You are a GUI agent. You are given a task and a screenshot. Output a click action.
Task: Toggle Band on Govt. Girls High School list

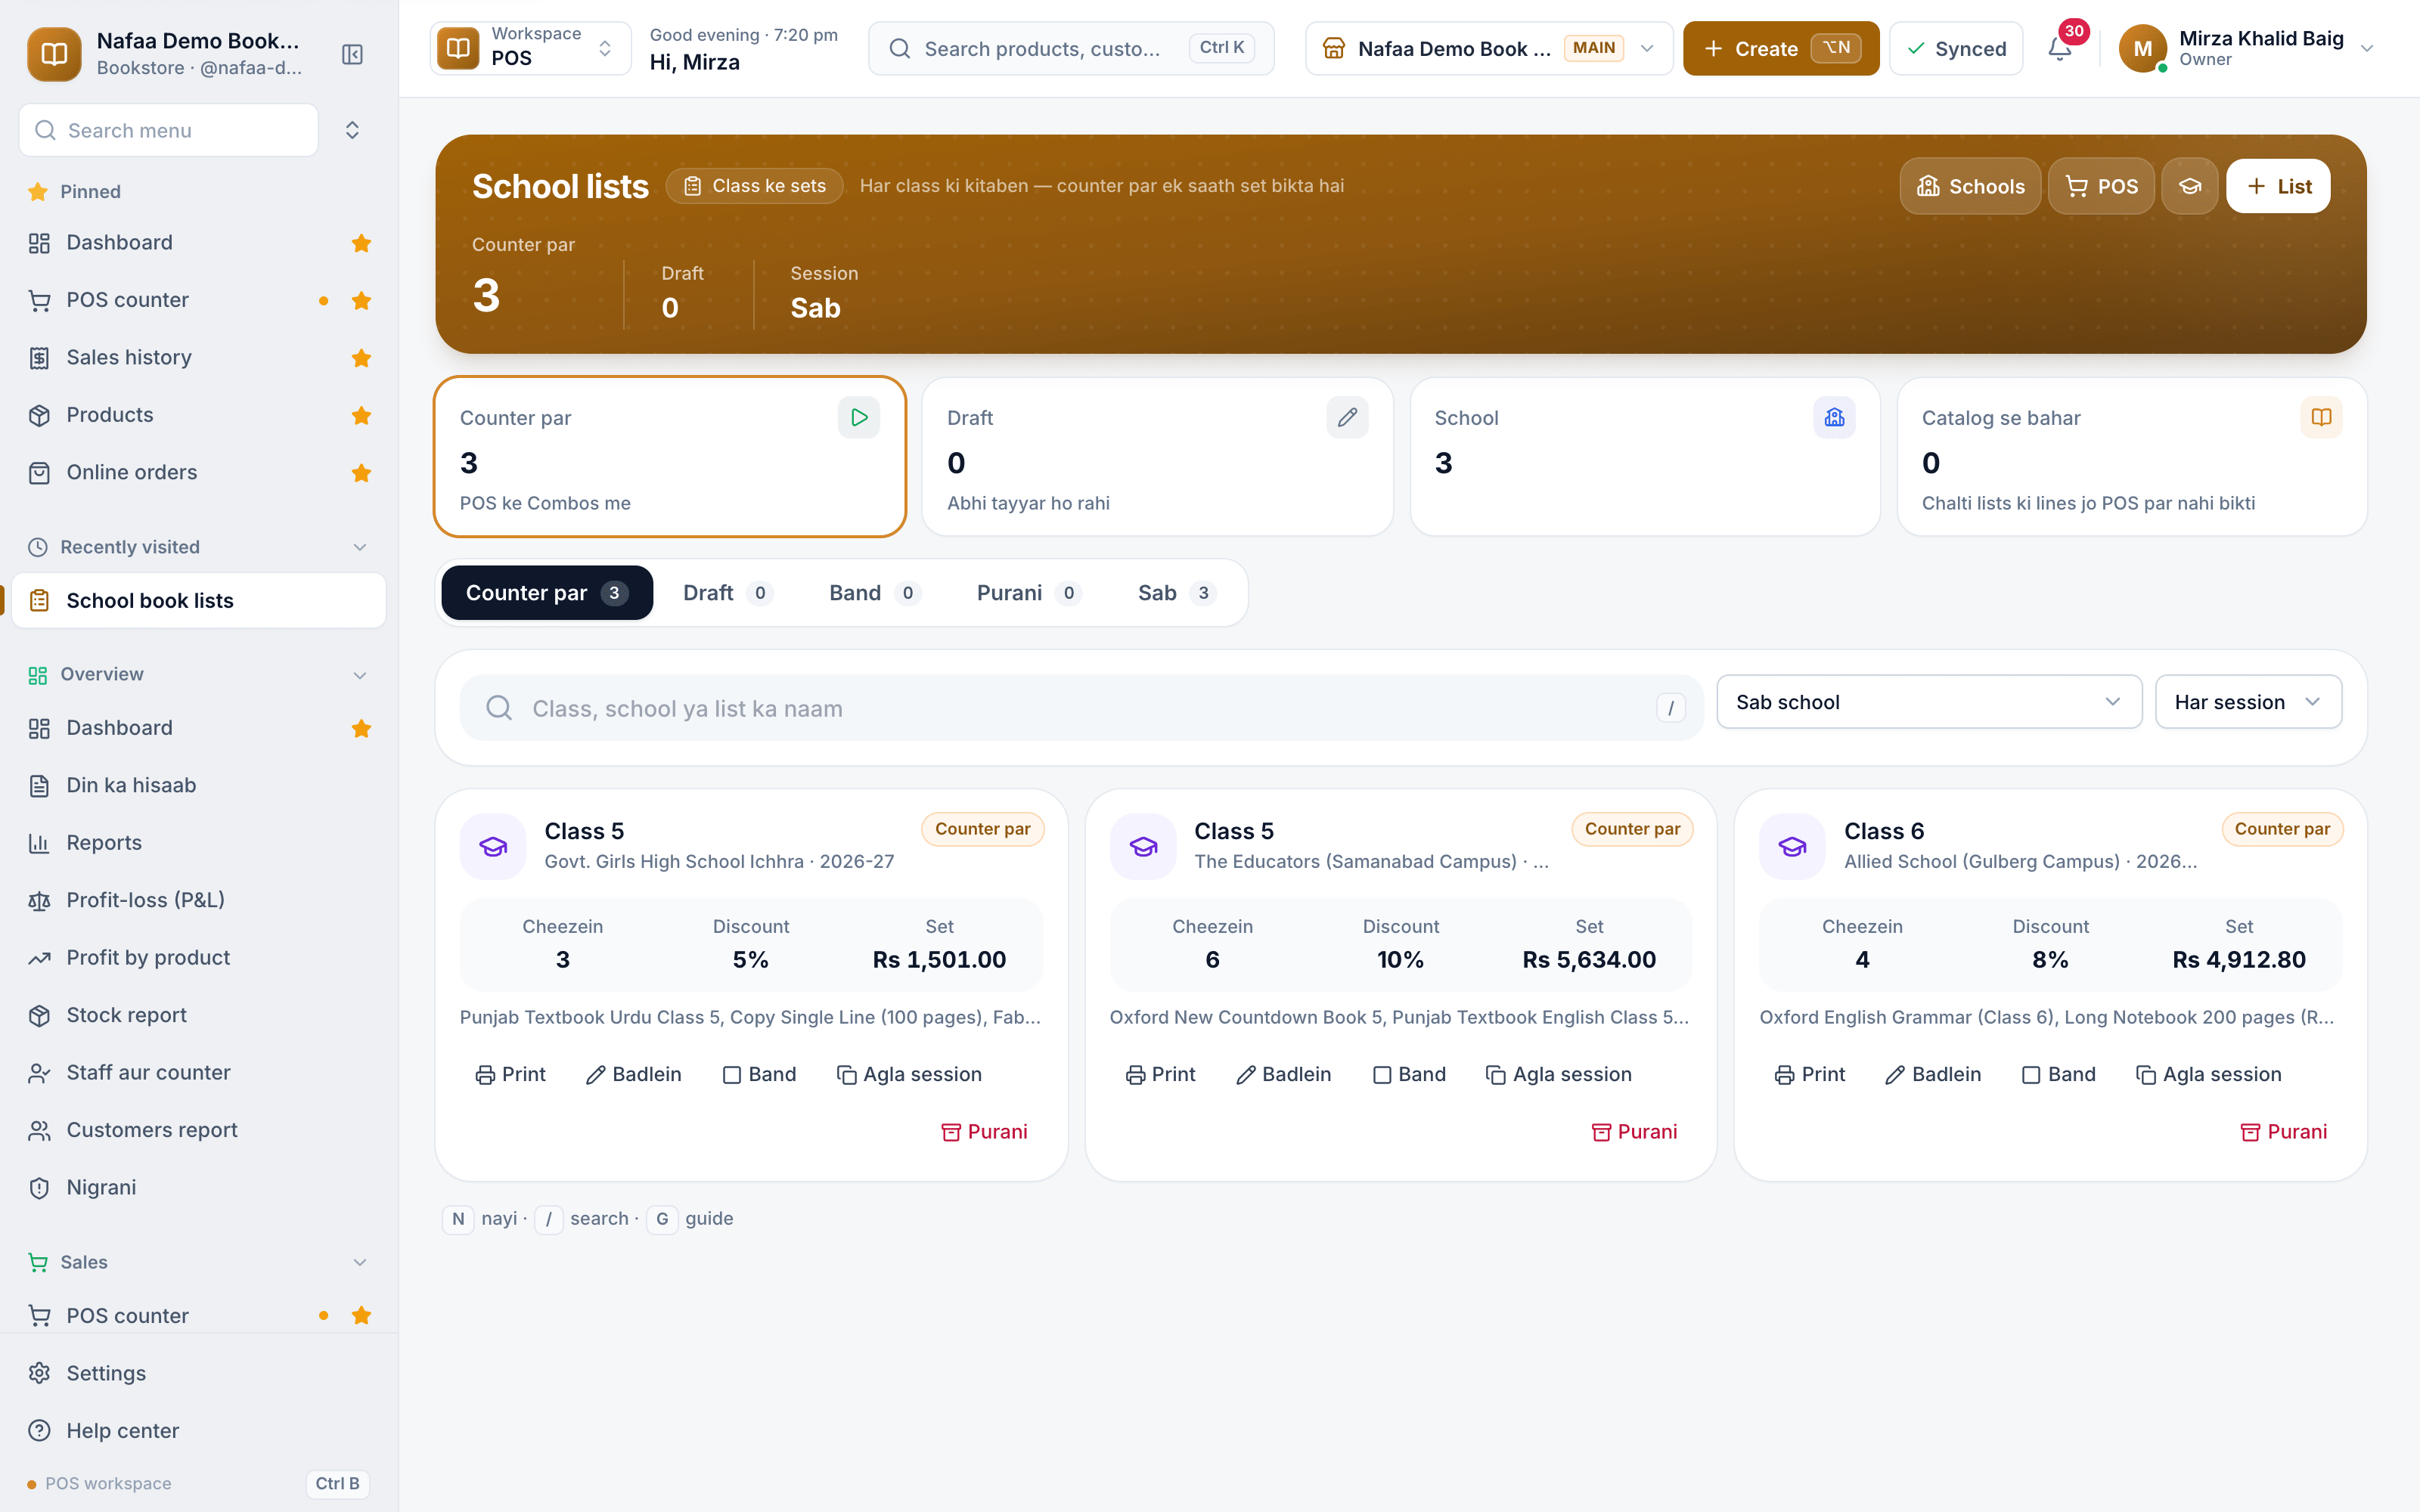click(x=760, y=1074)
